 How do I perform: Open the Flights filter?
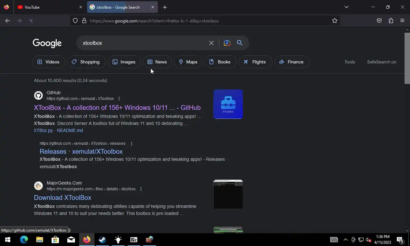(x=255, y=62)
